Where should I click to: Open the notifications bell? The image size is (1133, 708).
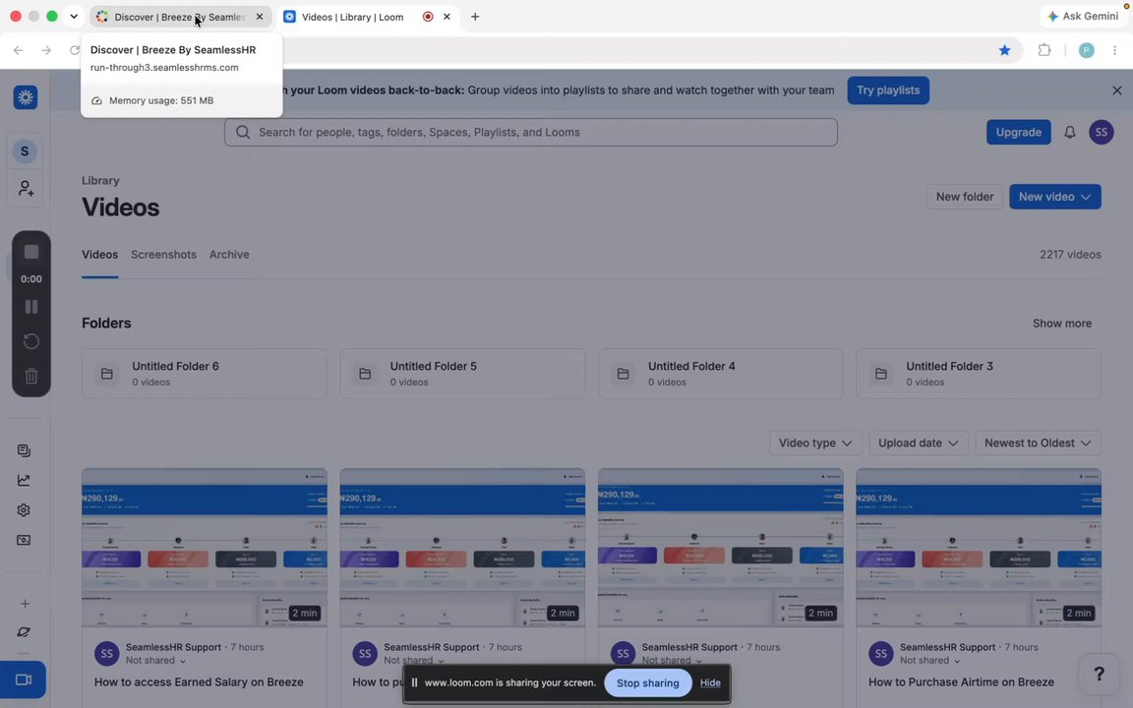click(x=1069, y=132)
